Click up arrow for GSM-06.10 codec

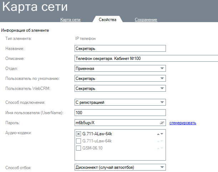click(x=158, y=148)
